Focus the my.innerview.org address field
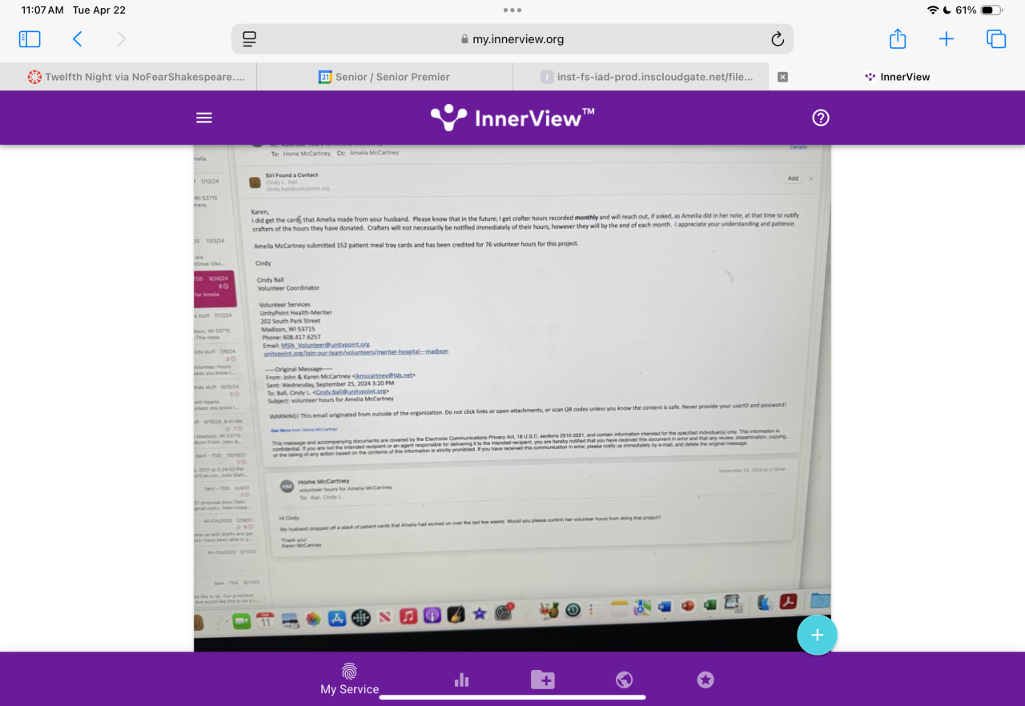This screenshot has height=706, width=1025. pos(512,38)
